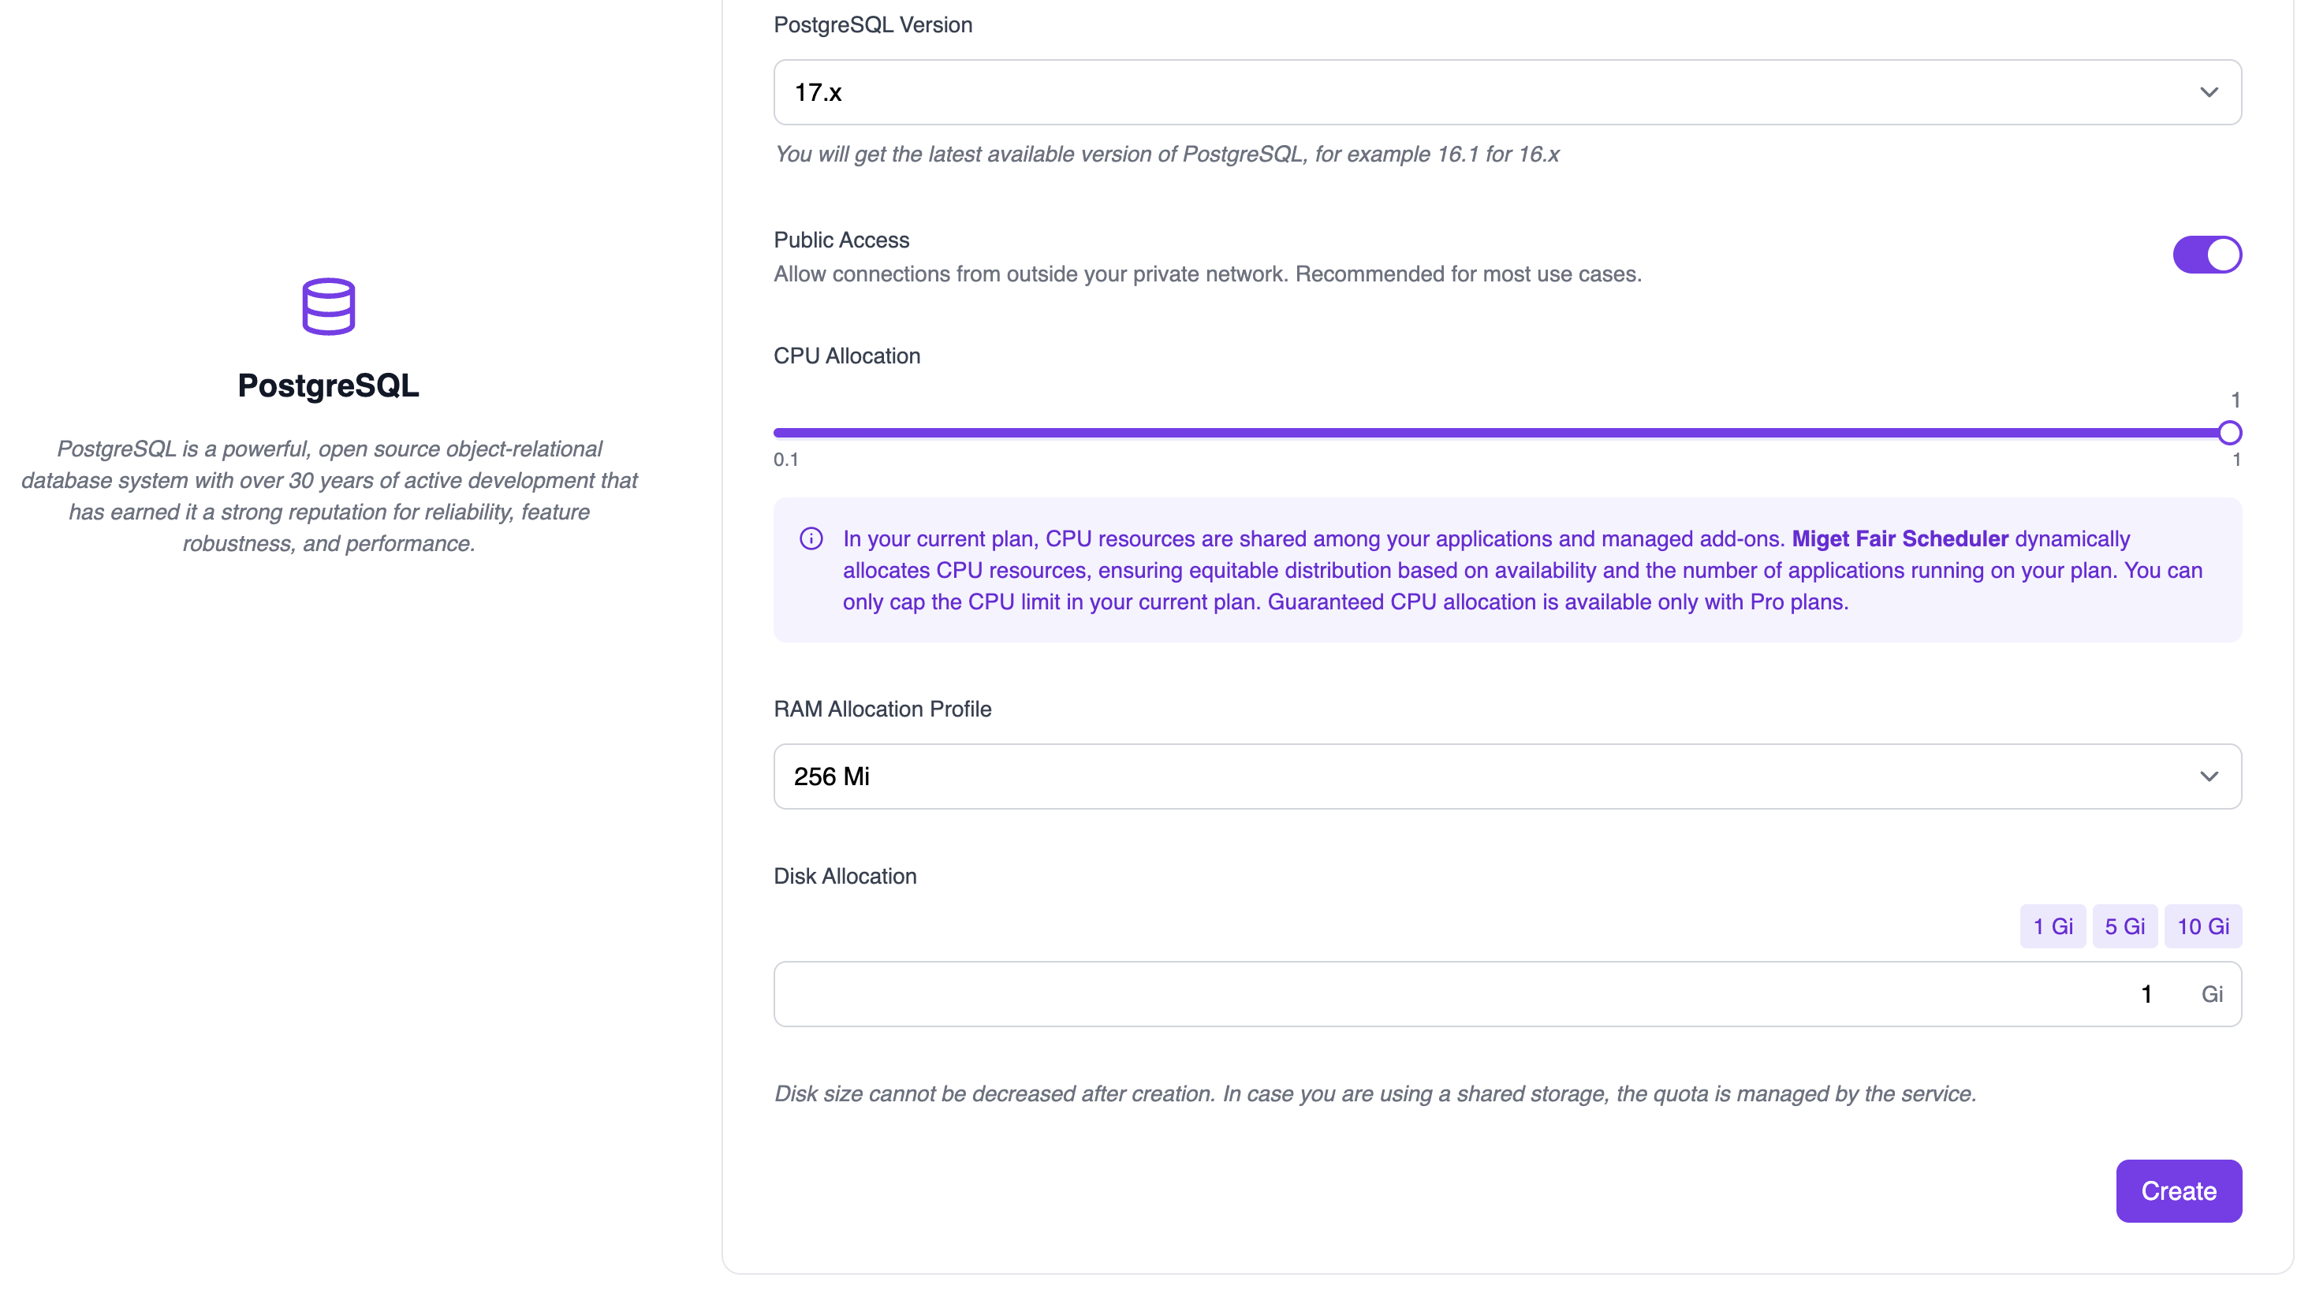Open the PostgreSQL Version dropdown
Image resolution: width=2312 pixels, height=1296 pixels.
click(1506, 92)
